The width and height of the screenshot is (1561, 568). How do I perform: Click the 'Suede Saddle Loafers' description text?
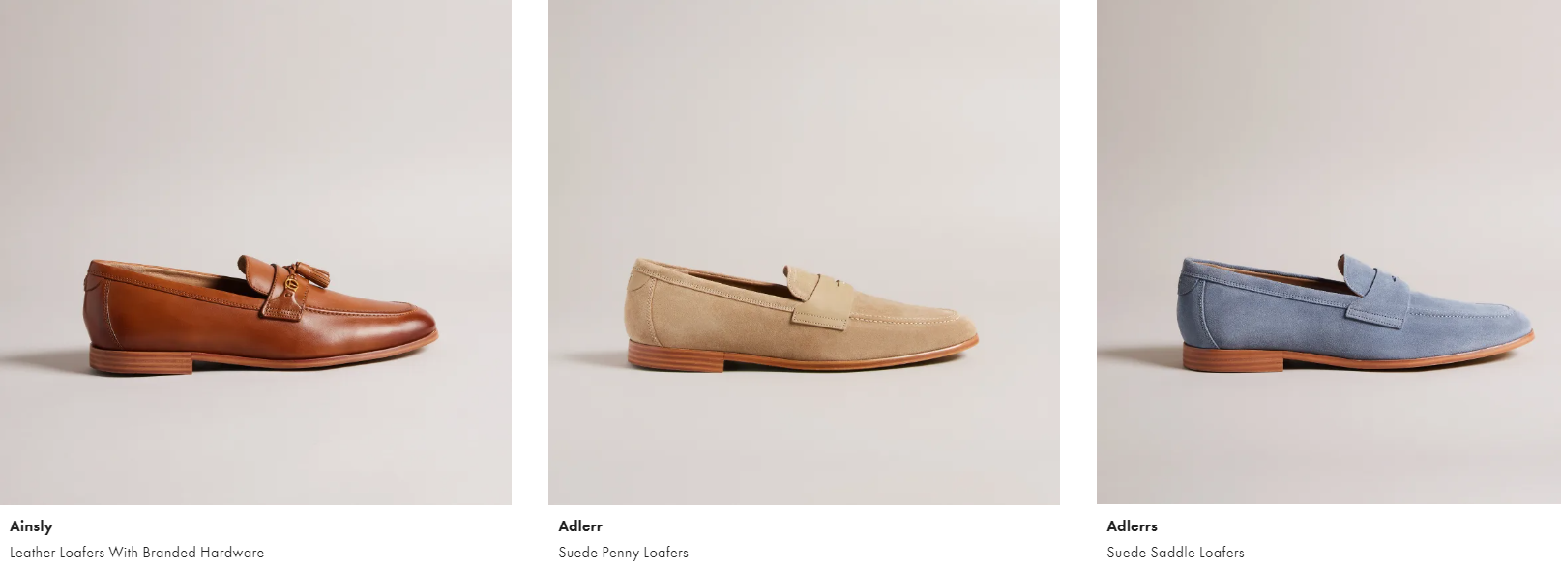click(1175, 553)
